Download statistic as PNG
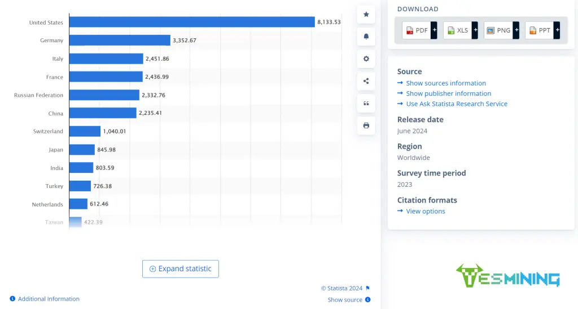The height and width of the screenshot is (309, 578). (x=501, y=30)
